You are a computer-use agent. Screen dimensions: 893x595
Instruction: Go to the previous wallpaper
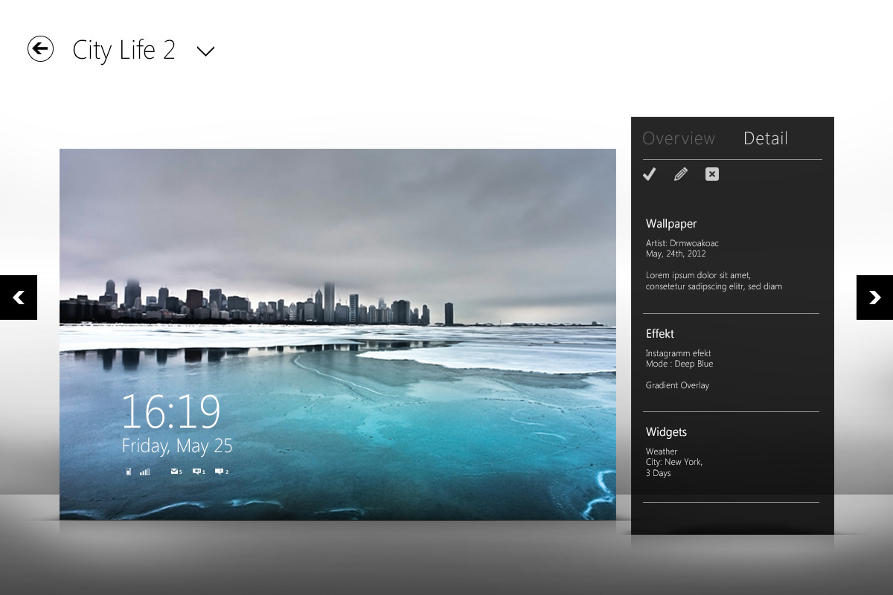[19, 297]
